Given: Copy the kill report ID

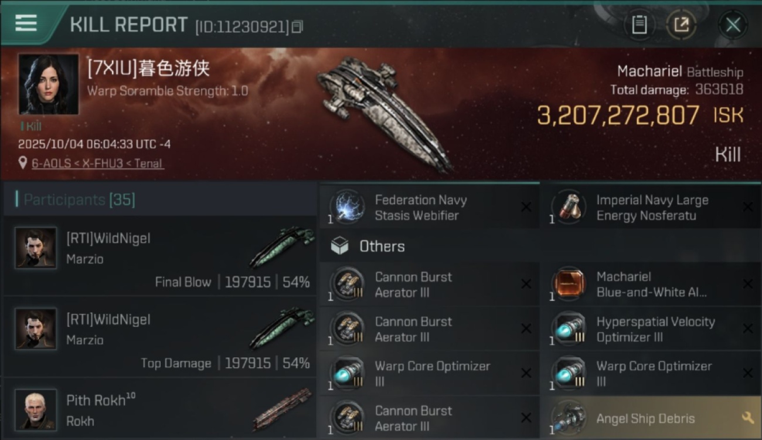Looking at the screenshot, I should pyautogui.click(x=297, y=27).
